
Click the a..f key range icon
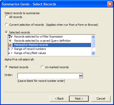[x=10, y=53]
